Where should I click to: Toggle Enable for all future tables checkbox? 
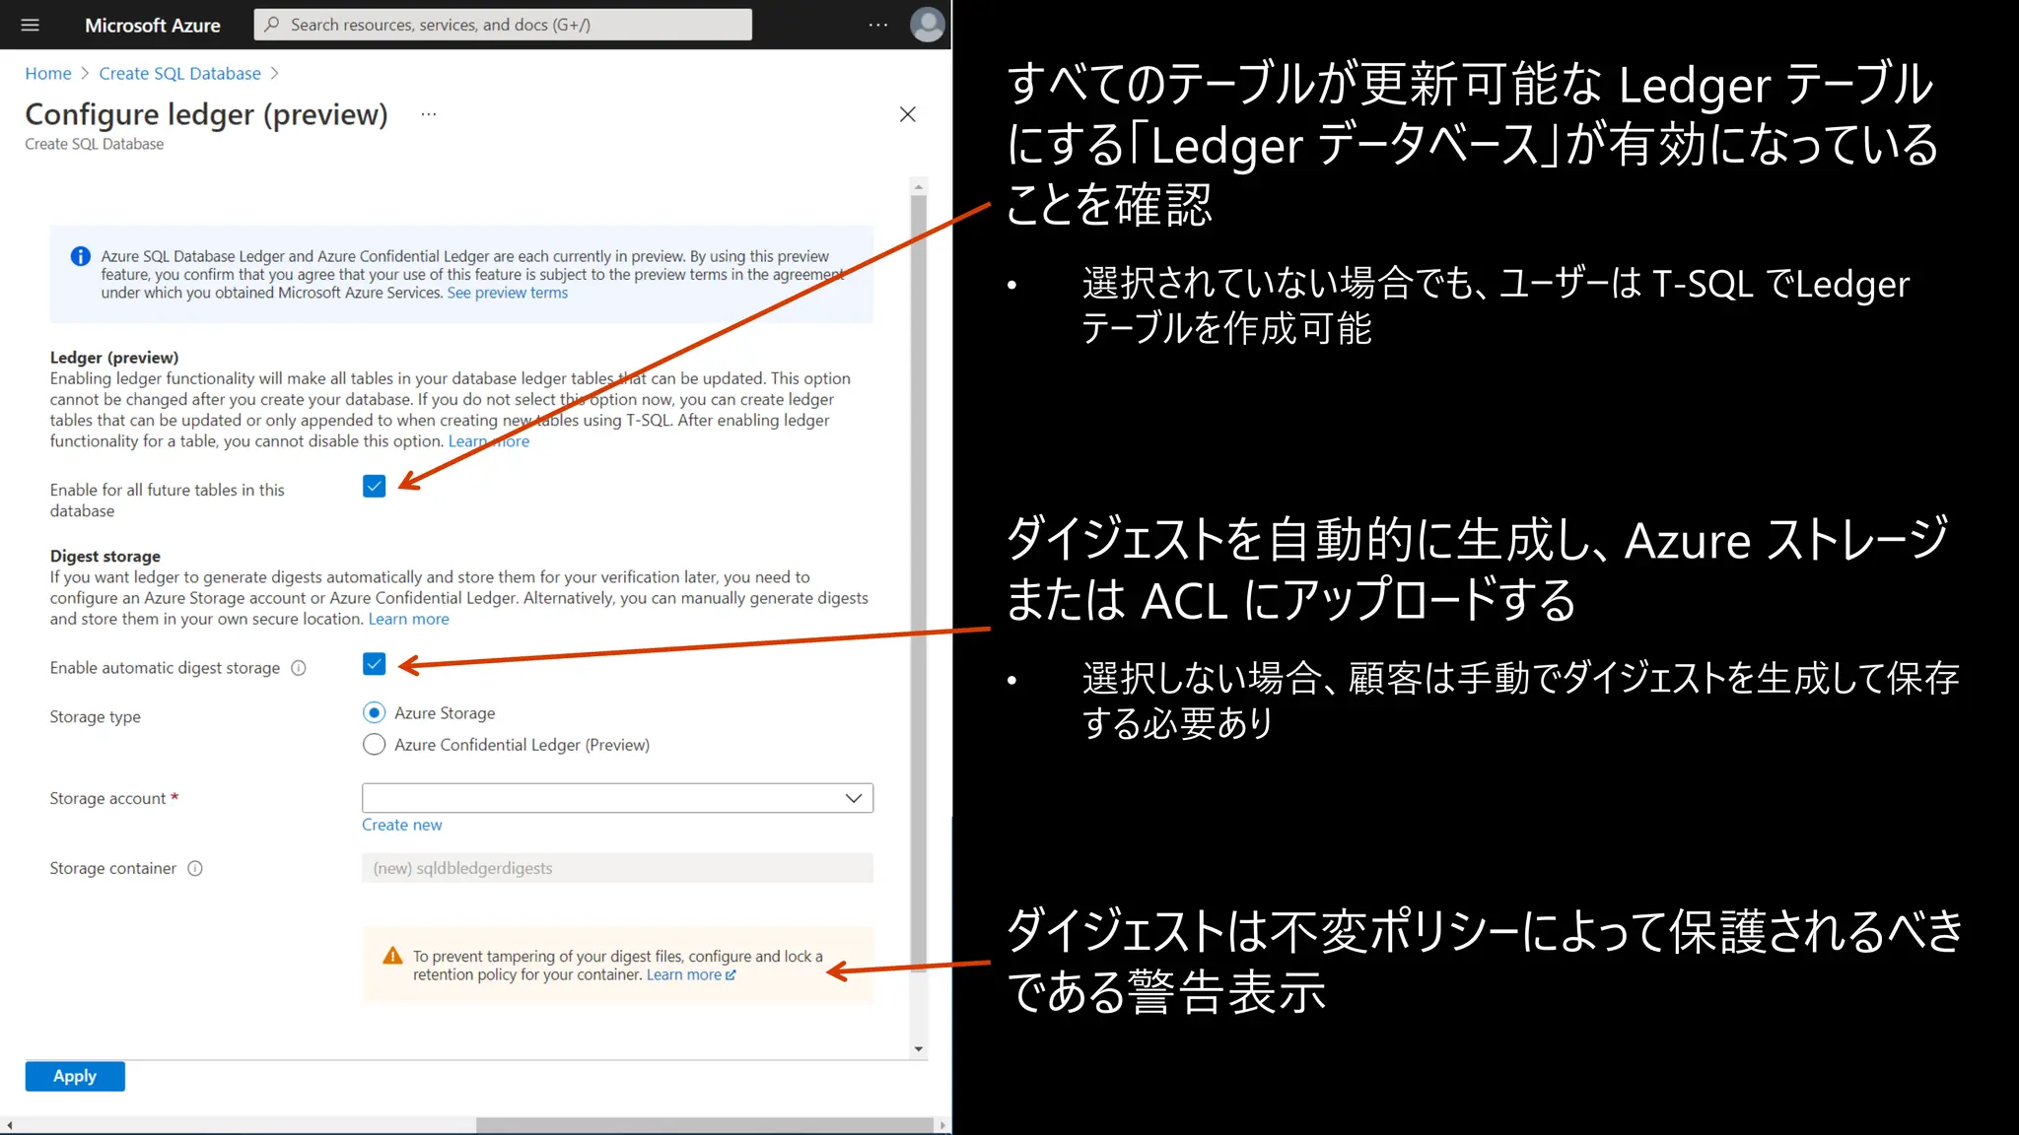[x=374, y=486]
